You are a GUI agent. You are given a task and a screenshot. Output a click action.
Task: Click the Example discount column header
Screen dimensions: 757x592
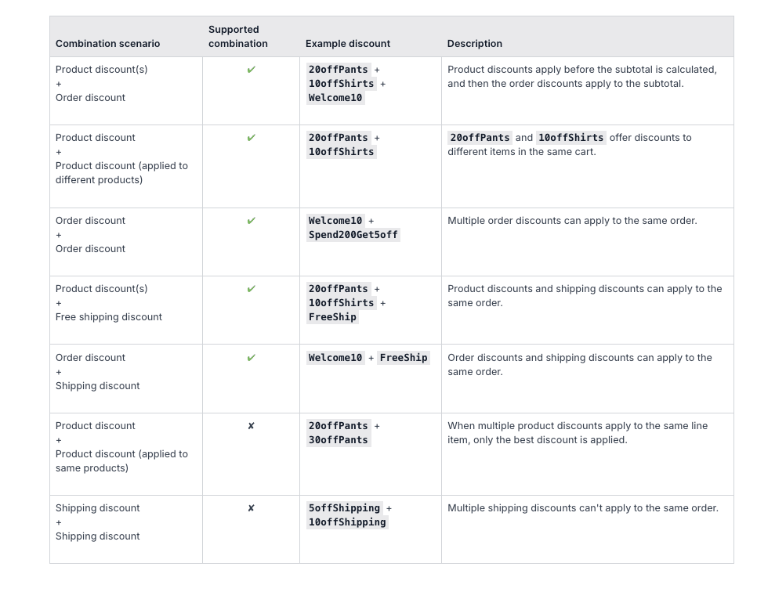[x=348, y=43]
